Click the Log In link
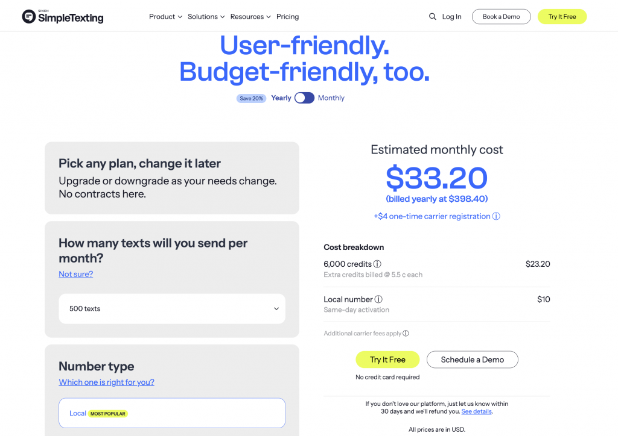Image resolution: width=618 pixels, height=436 pixels. (x=451, y=17)
